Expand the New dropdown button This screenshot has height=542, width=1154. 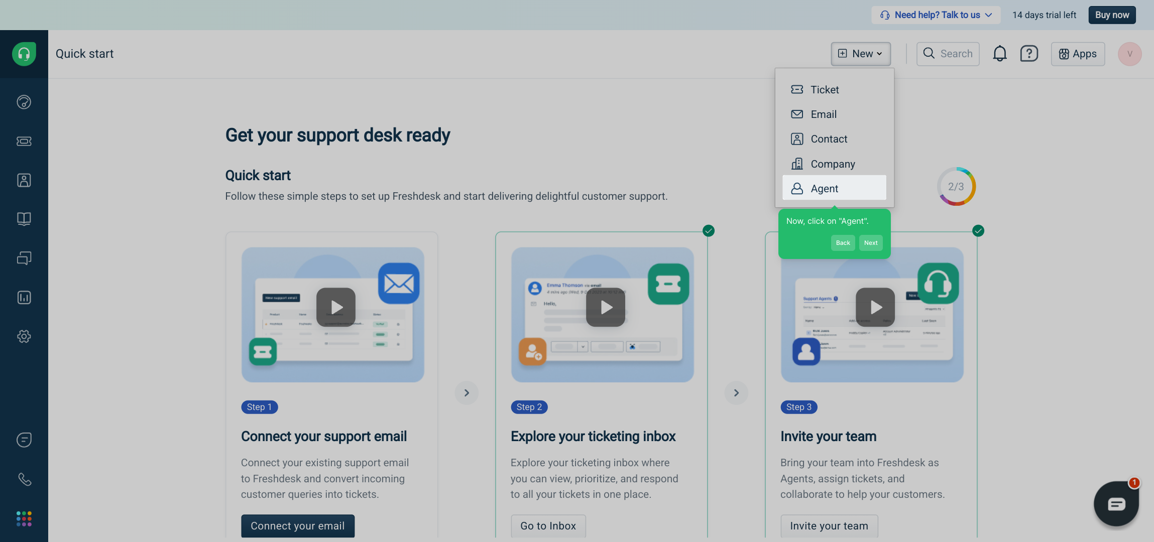tap(861, 54)
